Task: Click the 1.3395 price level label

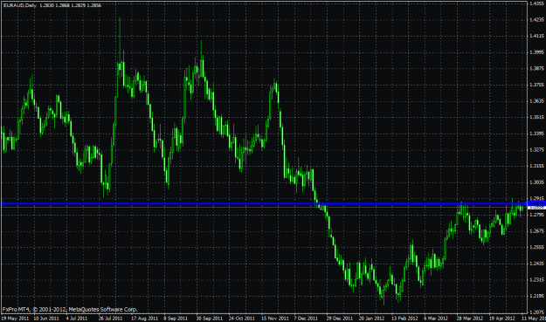Action: [536, 134]
